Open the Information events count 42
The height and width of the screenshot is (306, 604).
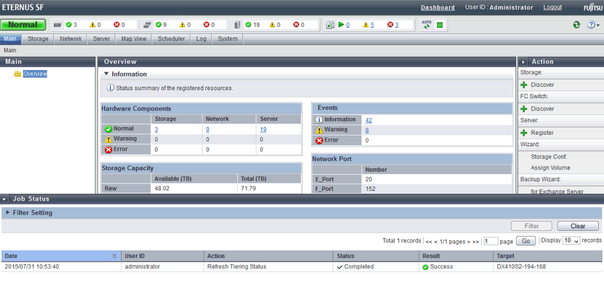point(369,120)
